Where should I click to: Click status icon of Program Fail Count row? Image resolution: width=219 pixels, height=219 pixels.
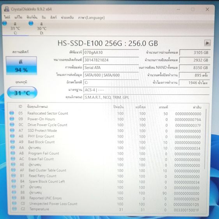click(x=13, y=153)
